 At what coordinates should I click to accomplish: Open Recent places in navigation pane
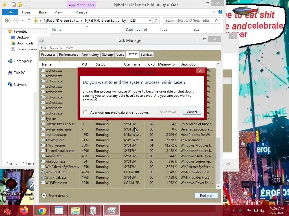[x=24, y=49]
